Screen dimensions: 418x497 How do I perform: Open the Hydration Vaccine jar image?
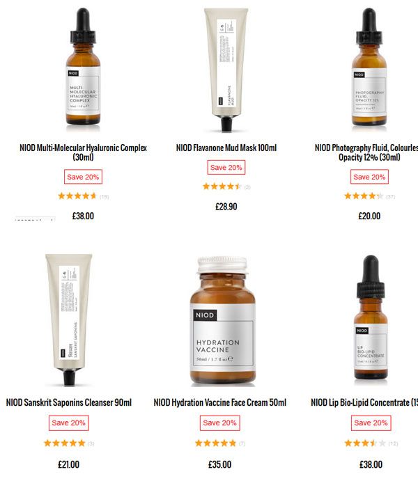[x=222, y=320]
